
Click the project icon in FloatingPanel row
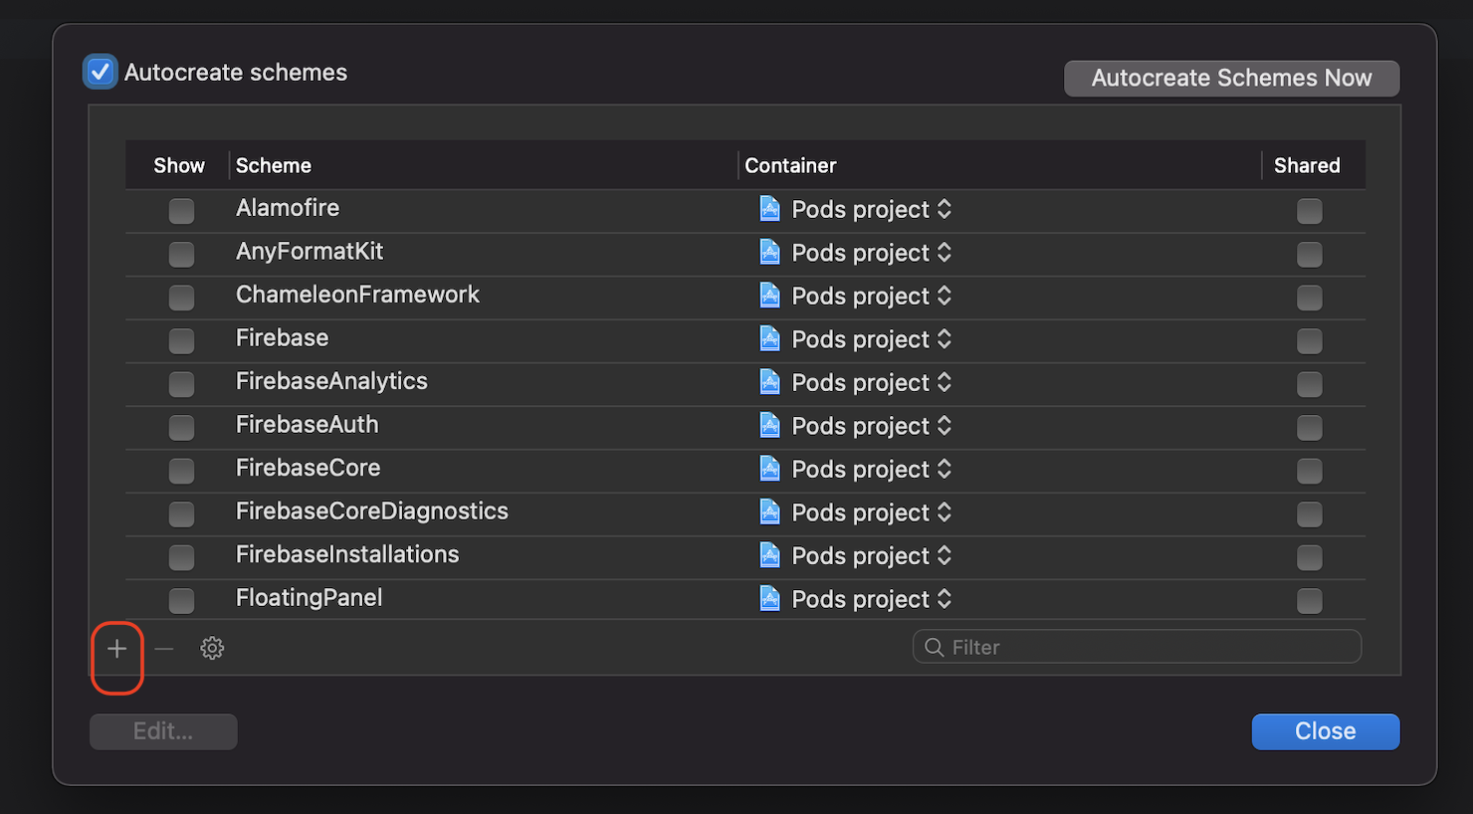(x=769, y=598)
